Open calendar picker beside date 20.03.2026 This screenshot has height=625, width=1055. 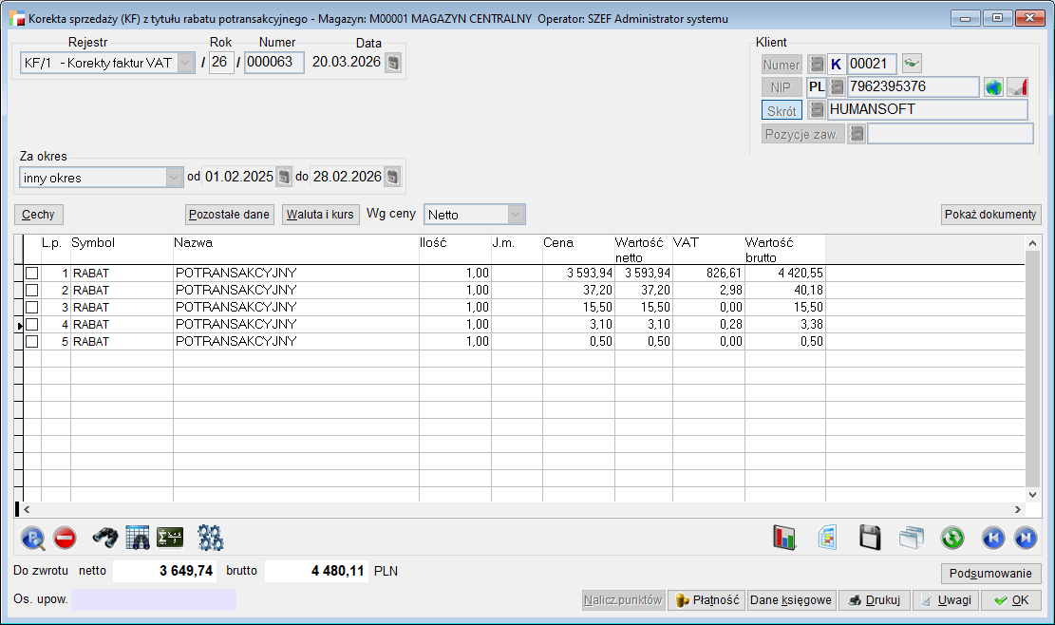pyautogui.click(x=393, y=63)
